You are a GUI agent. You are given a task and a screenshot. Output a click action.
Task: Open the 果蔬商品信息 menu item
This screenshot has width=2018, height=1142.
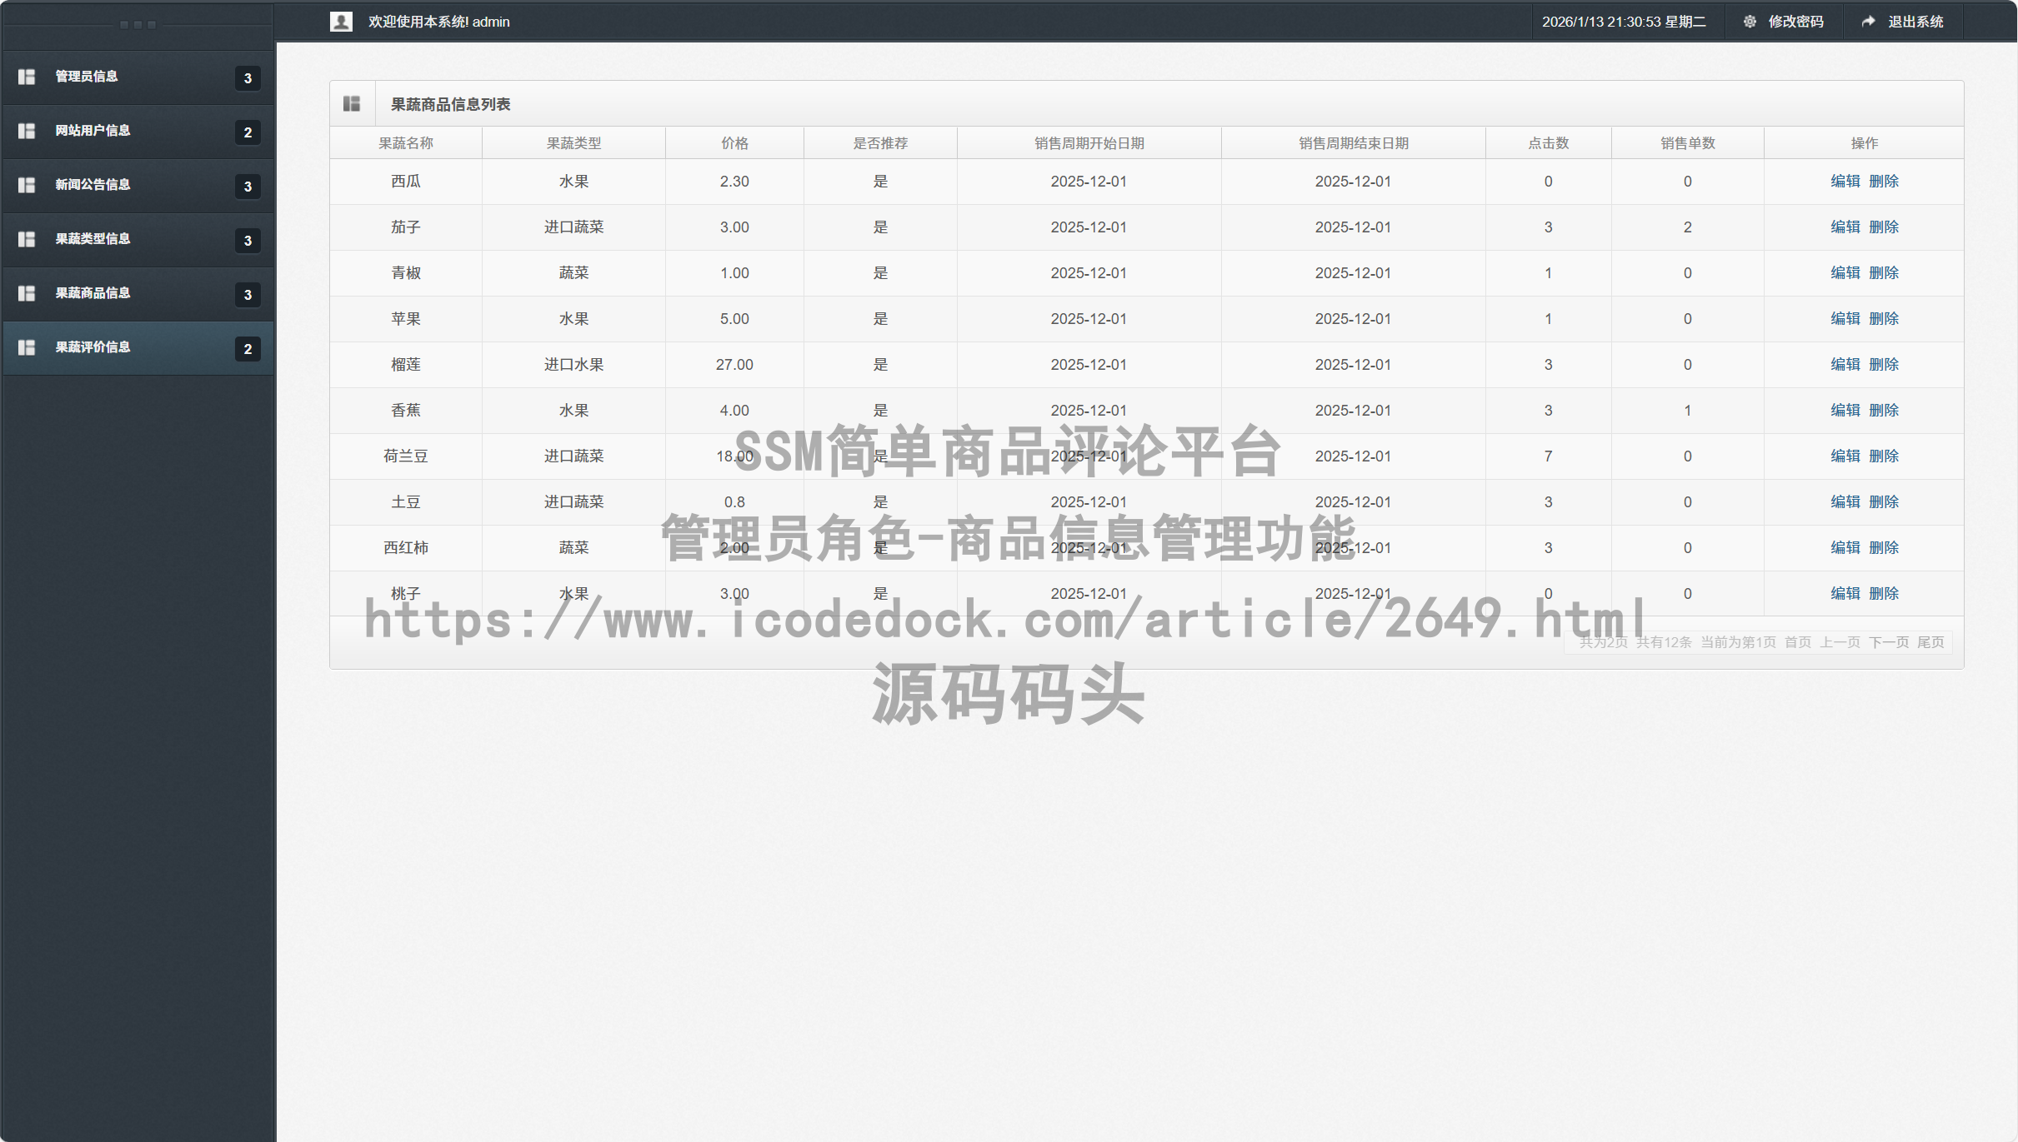click(92, 293)
